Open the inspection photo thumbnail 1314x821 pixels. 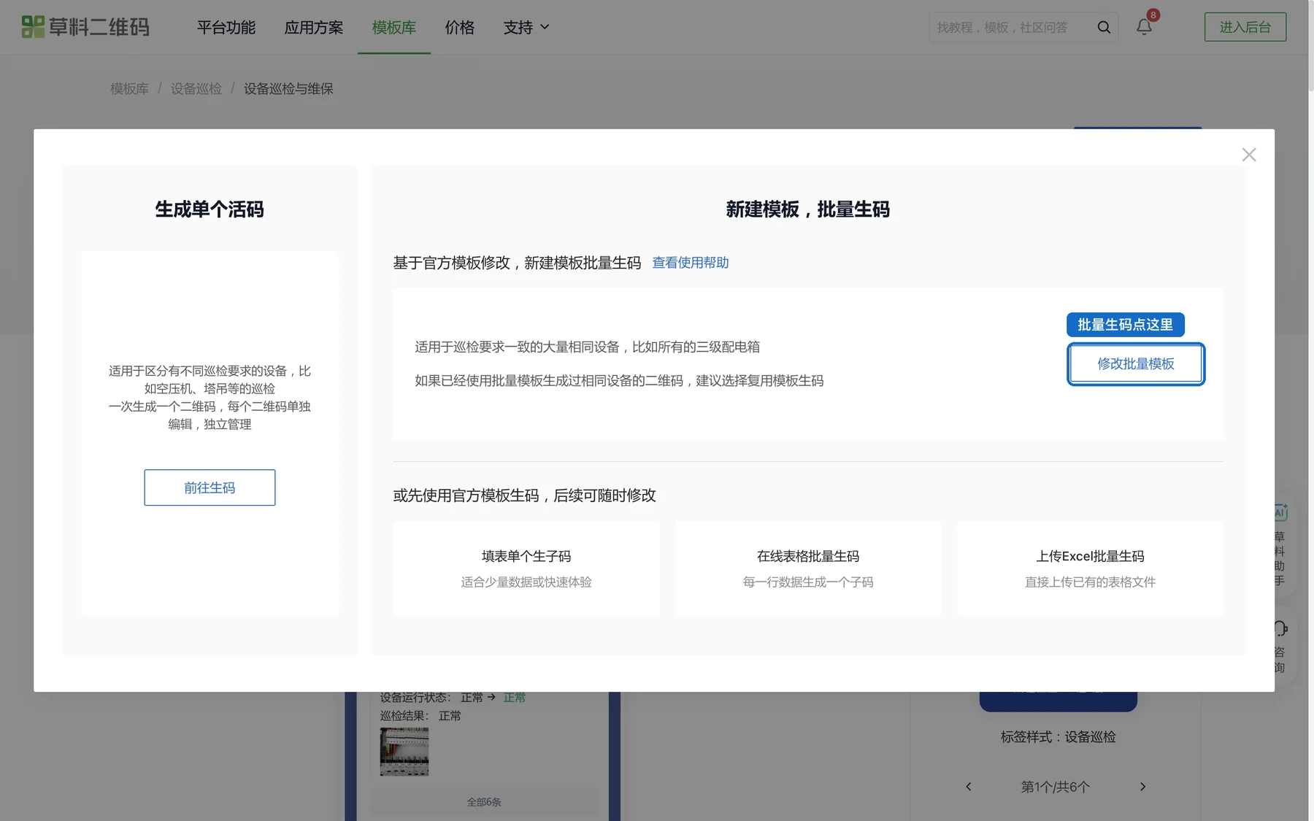(x=404, y=752)
